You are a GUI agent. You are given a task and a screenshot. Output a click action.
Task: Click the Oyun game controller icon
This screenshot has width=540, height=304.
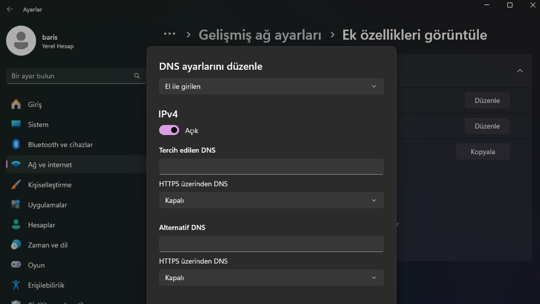(x=15, y=265)
